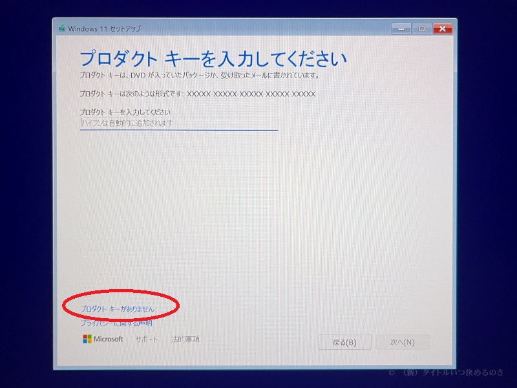This screenshot has height=388, width=517.
Task: Minimize the Windows 11 setup window
Action: [401, 29]
